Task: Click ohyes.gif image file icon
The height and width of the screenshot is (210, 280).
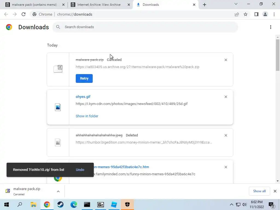Action: point(58,107)
